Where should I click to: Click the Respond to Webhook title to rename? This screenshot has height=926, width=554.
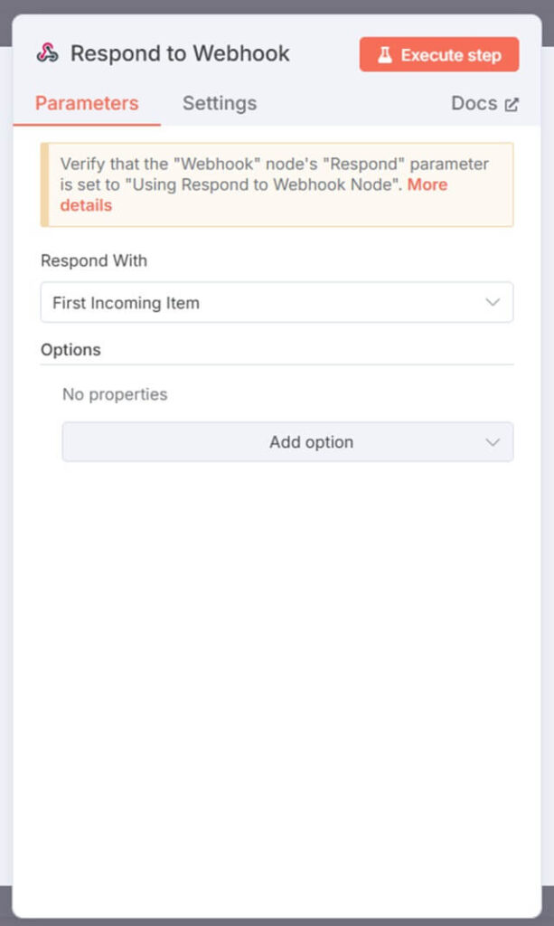coord(180,53)
